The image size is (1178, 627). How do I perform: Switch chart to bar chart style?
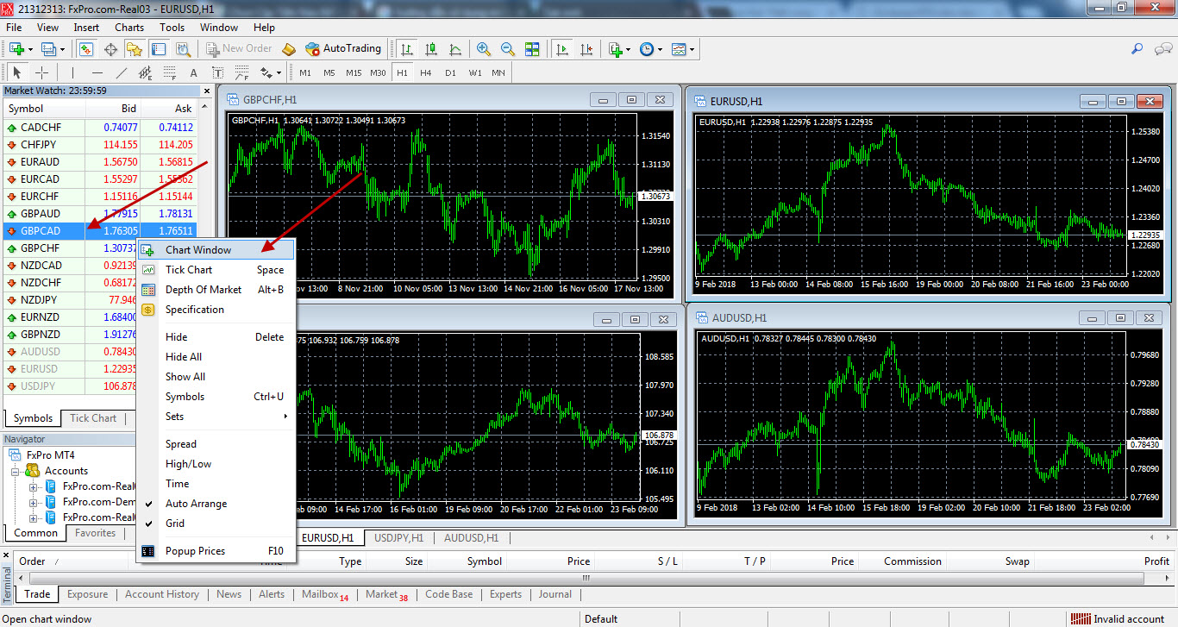[406, 49]
